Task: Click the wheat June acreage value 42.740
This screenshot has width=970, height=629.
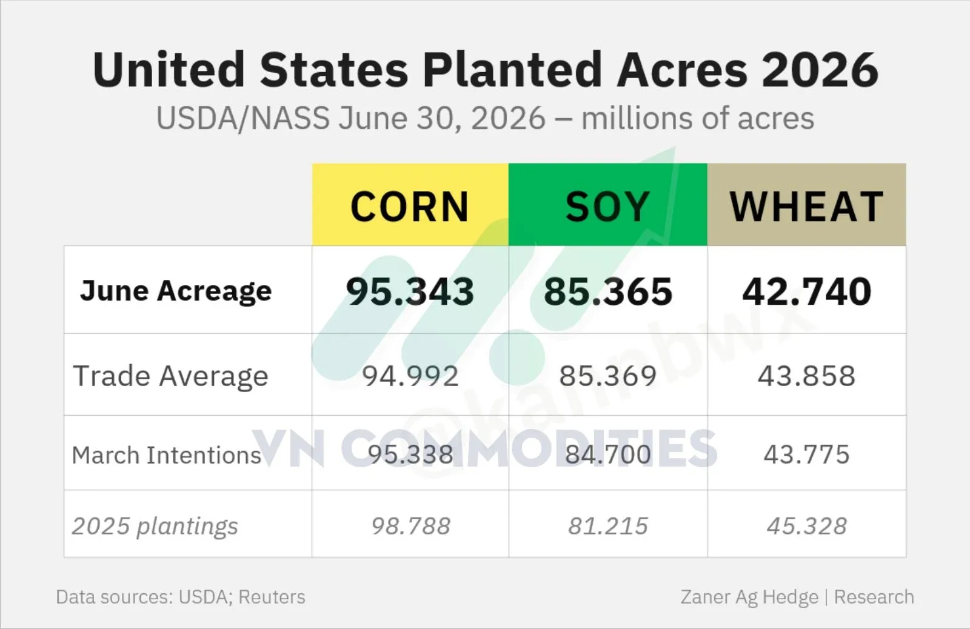Action: pyautogui.click(x=807, y=291)
